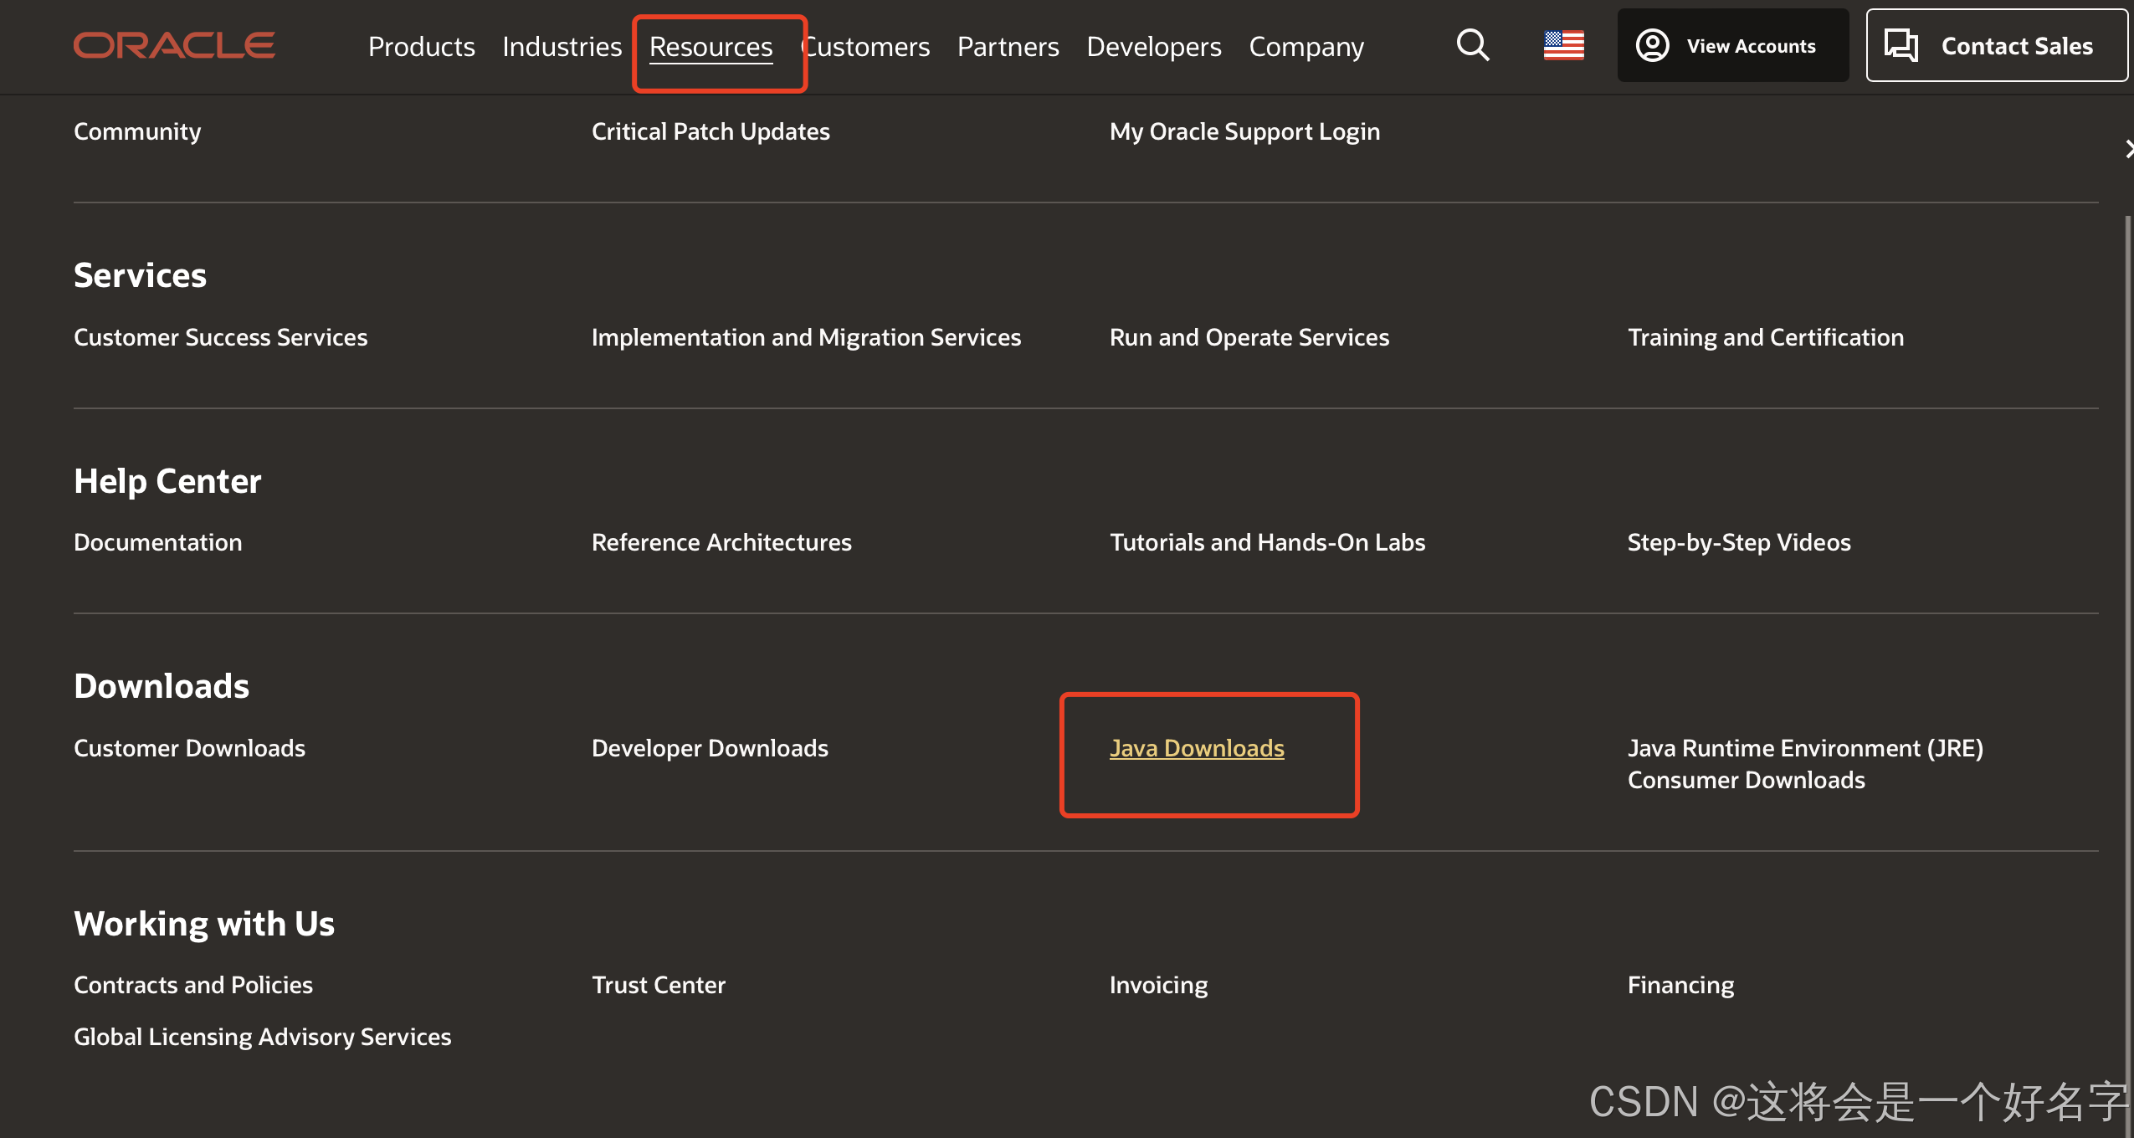Go to the Community link
The image size is (2134, 1138).
[x=137, y=131]
